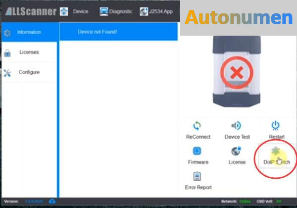297x208 pixels.
Task: Click the Firmware label
Action: [x=198, y=162]
